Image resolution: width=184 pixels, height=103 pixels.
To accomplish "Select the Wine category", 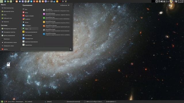I will 30,12.
